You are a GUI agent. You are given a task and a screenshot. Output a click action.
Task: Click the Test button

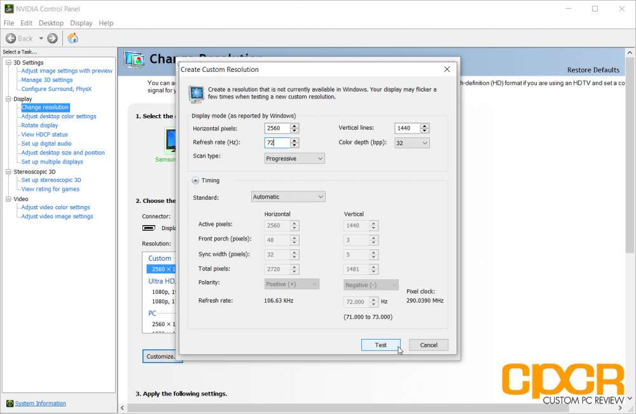point(380,345)
